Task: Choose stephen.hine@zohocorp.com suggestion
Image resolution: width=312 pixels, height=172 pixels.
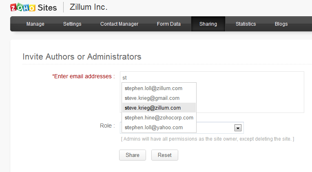Action: point(159,117)
